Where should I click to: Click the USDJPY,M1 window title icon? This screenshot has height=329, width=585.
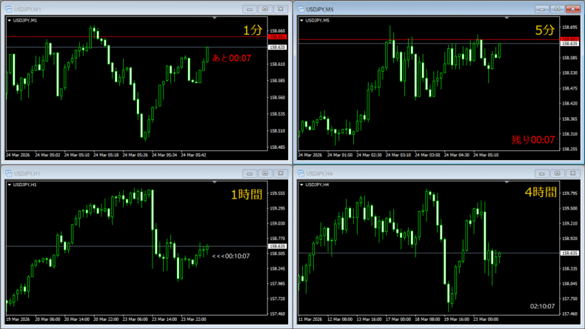click(x=7, y=9)
